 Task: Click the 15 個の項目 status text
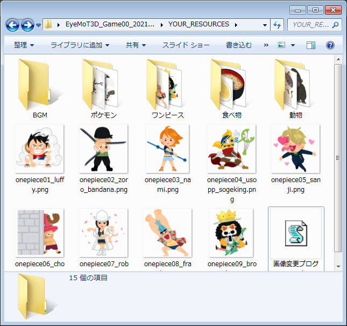coord(88,278)
